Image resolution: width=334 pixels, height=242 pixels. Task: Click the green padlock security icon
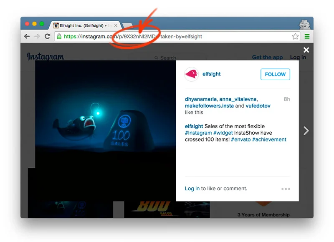click(59, 36)
